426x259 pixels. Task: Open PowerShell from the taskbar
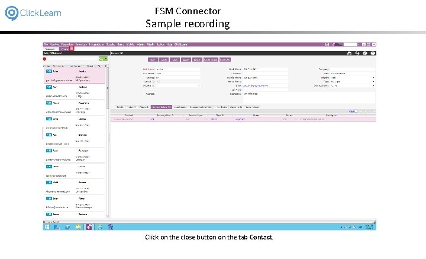[67, 227]
